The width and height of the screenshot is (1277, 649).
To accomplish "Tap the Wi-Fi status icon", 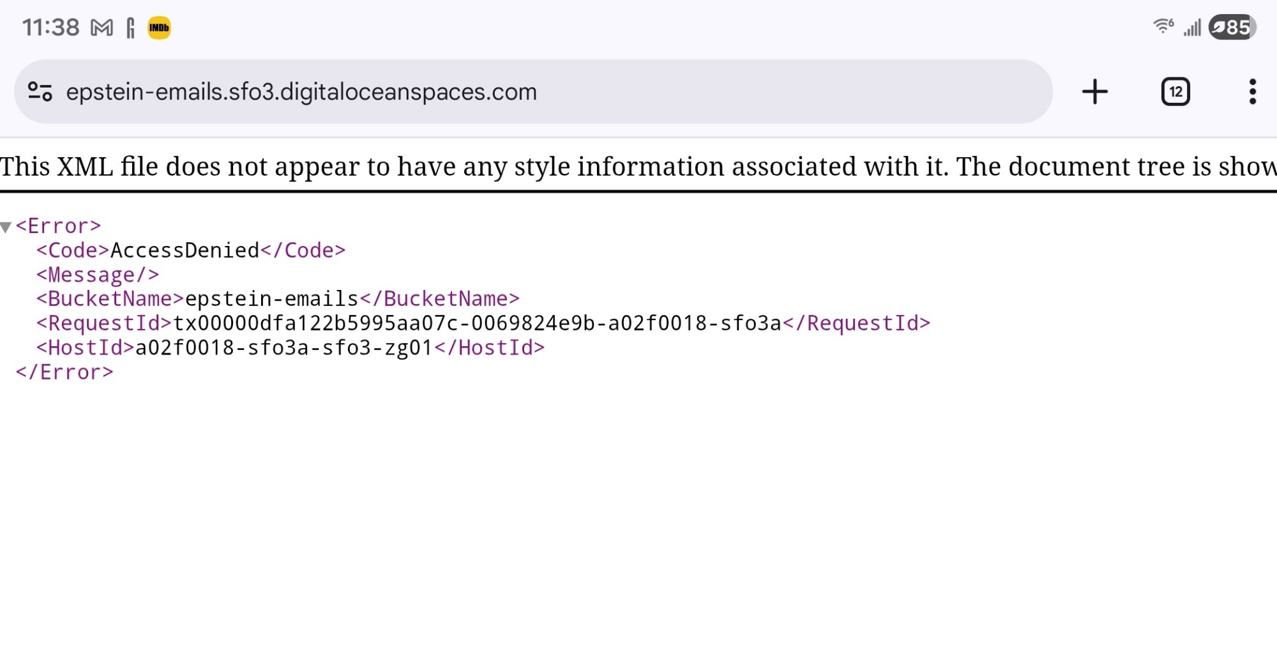I will point(1163,27).
